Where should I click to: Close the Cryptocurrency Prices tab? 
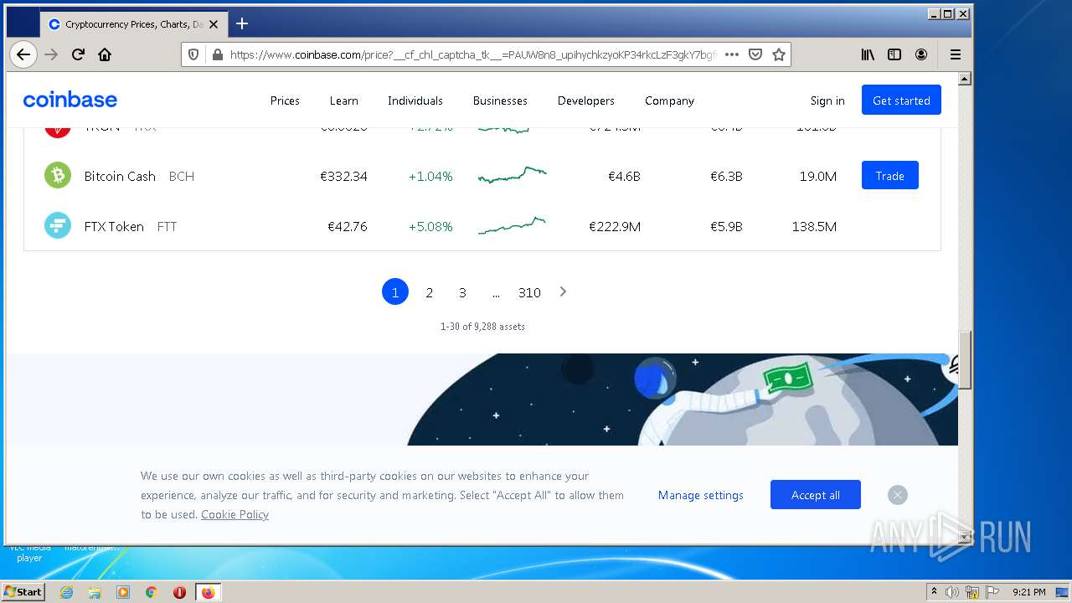tap(214, 24)
